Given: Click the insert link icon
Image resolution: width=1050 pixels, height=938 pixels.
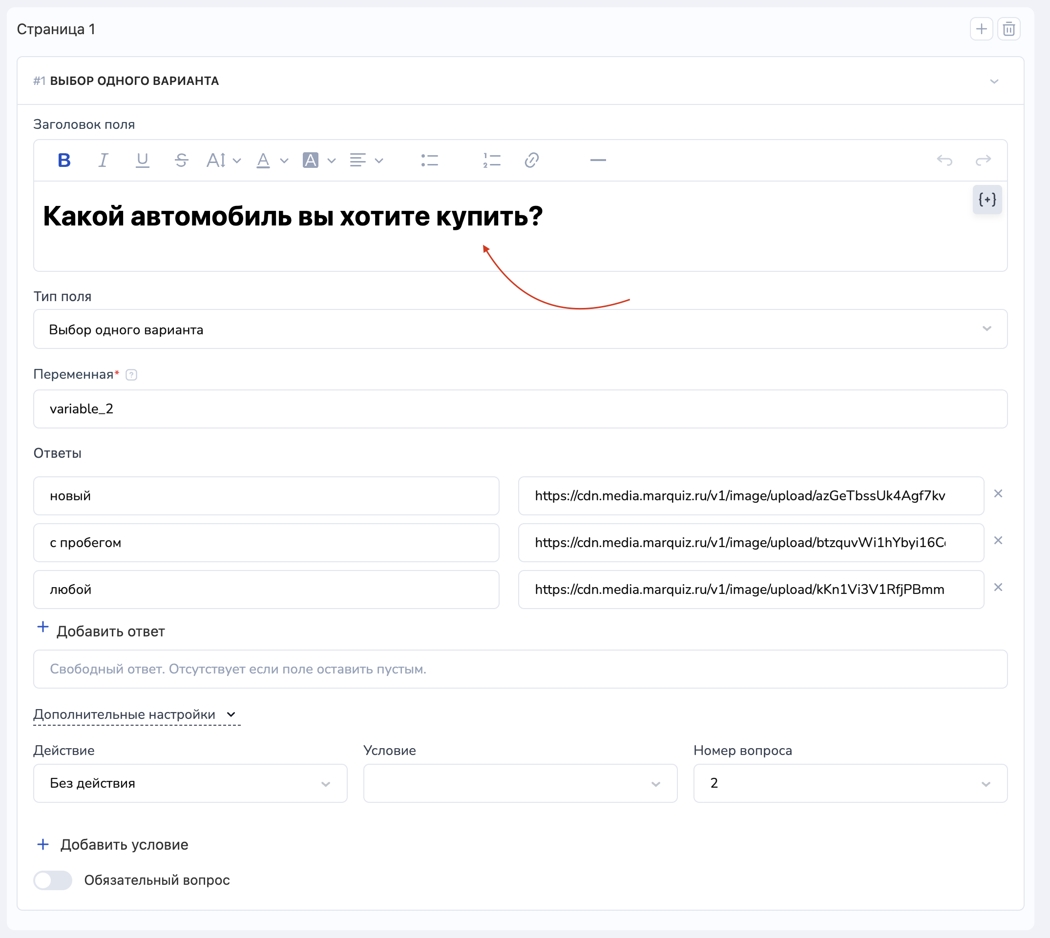Looking at the screenshot, I should click(532, 160).
